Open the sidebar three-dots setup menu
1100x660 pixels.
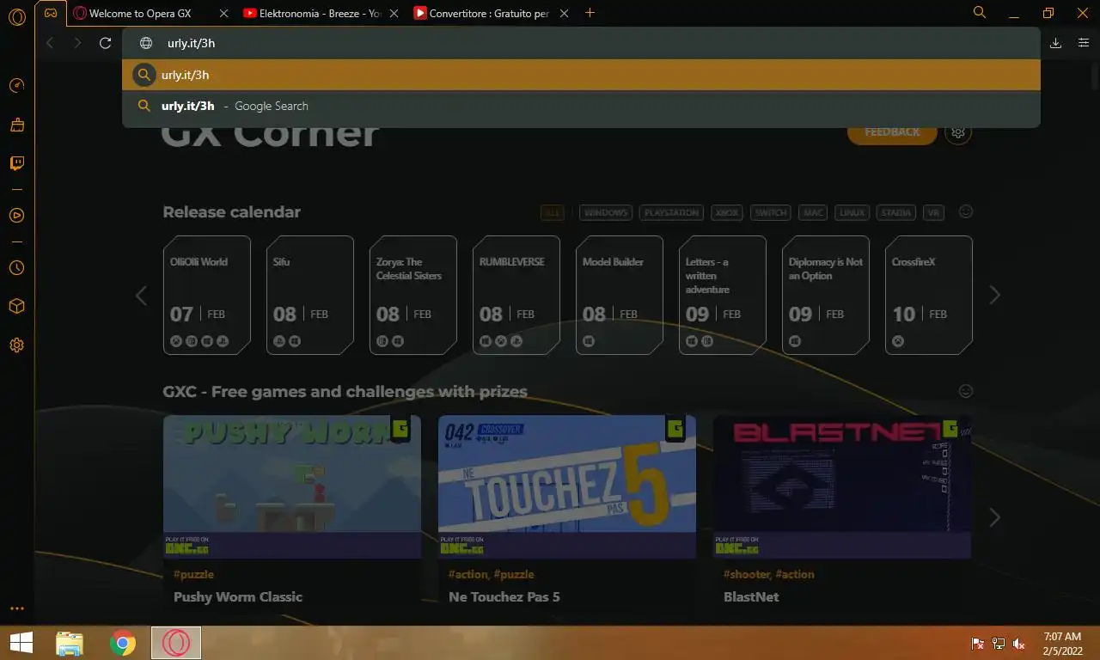(x=16, y=608)
